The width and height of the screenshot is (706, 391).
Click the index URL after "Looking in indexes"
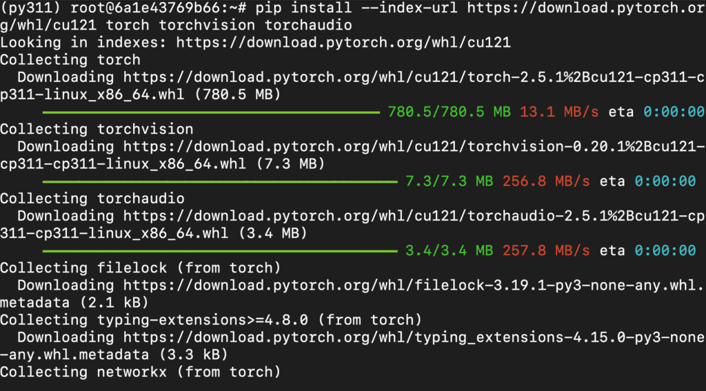[x=343, y=42]
